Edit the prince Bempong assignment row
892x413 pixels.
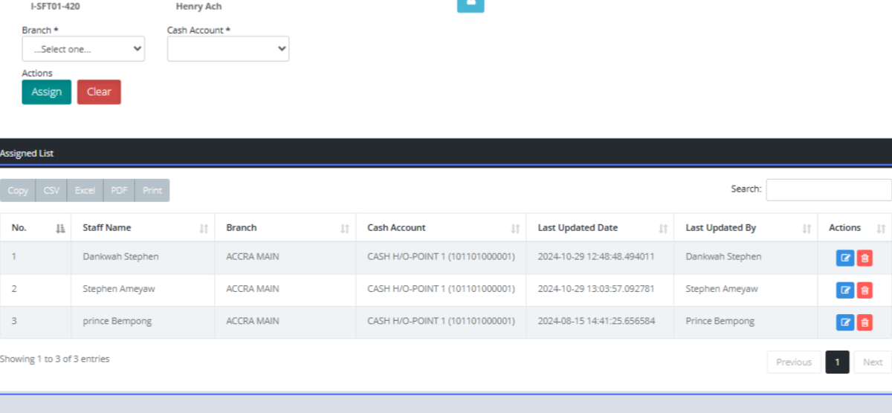tap(845, 322)
